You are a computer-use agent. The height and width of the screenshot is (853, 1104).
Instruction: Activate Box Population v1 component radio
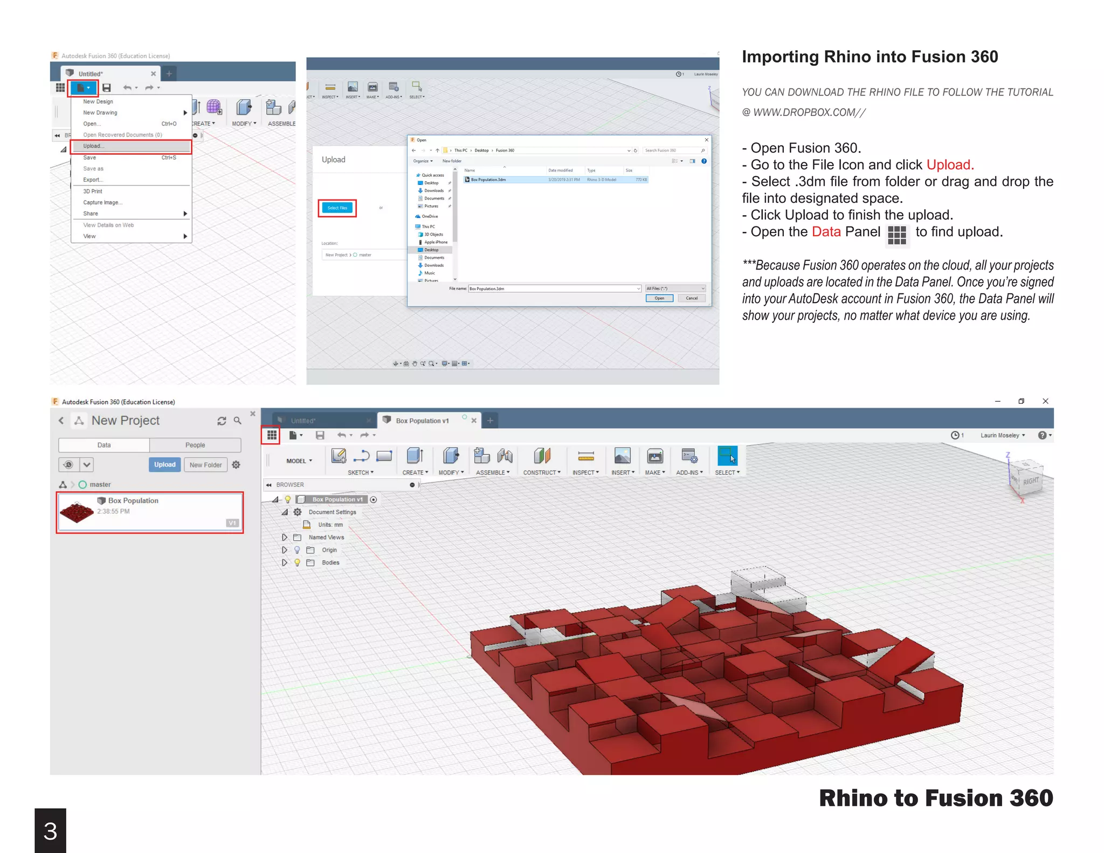coord(374,499)
